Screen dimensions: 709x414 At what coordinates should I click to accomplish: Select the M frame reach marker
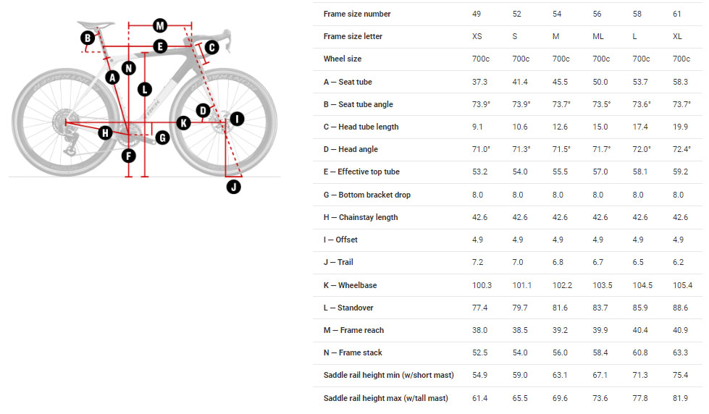pos(160,26)
